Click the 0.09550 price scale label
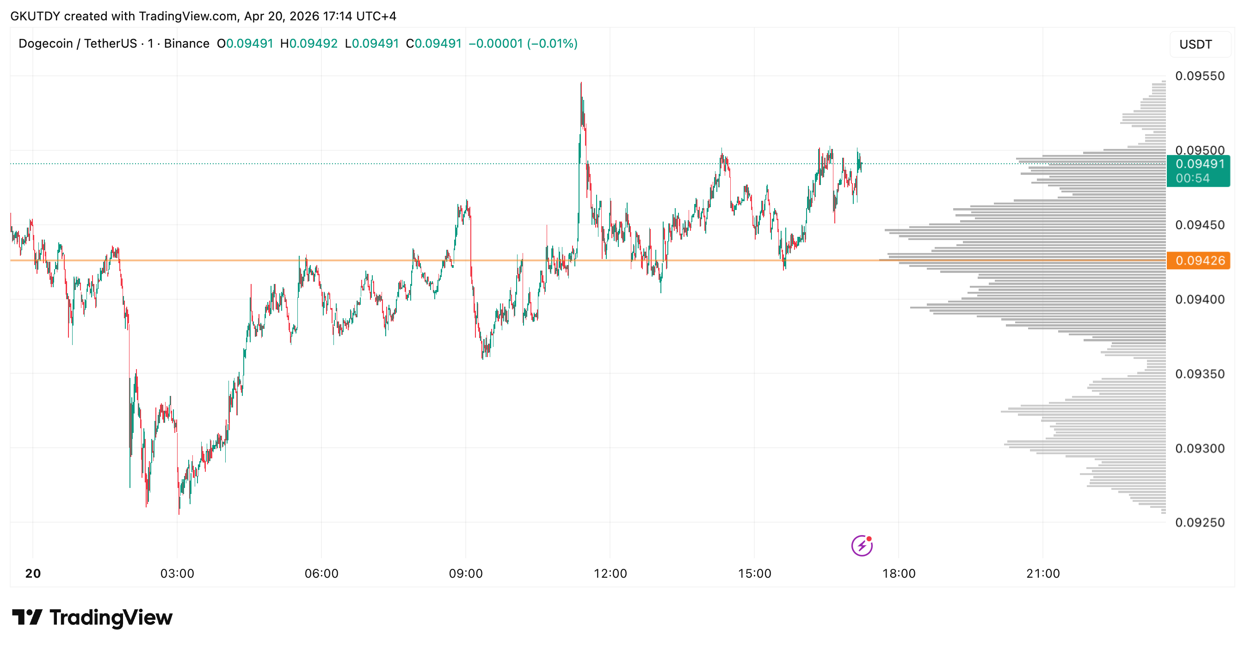The image size is (1245, 648). (x=1200, y=76)
